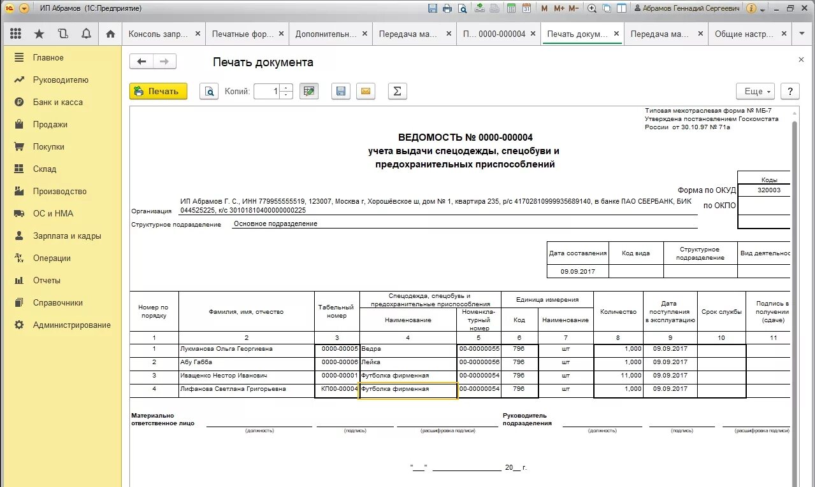Click the Копий number input field

(267, 92)
